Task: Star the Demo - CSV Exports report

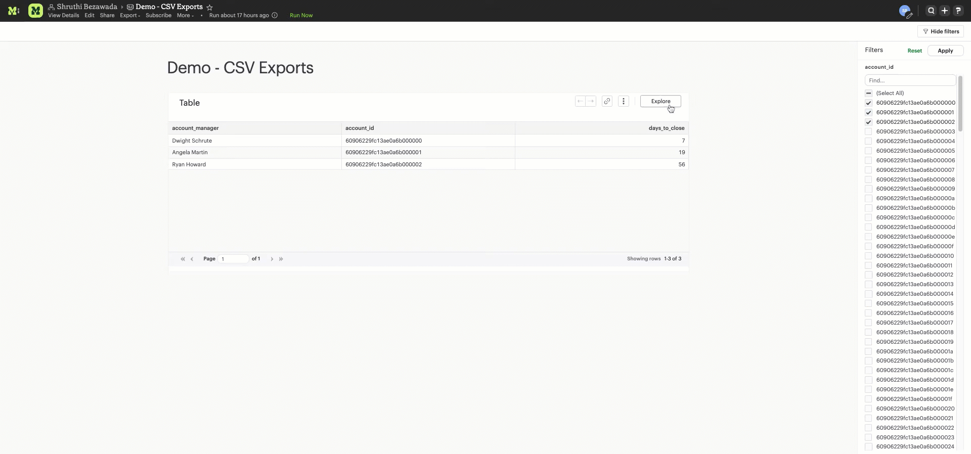Action: [209, 7]
